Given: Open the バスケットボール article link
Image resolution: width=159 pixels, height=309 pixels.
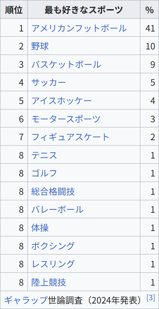Looking at the screenshot, I should [x=66, y=65].
